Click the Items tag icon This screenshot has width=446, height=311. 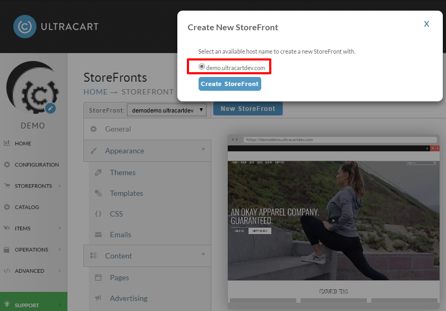click(x=7, y=228)
